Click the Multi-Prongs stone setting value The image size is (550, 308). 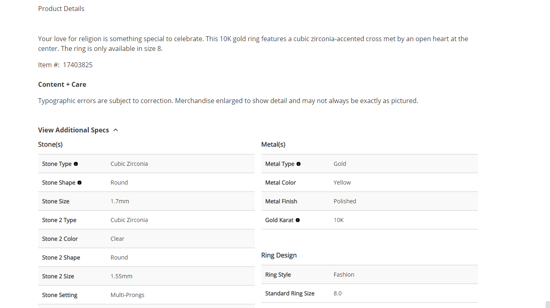(127, 295)
